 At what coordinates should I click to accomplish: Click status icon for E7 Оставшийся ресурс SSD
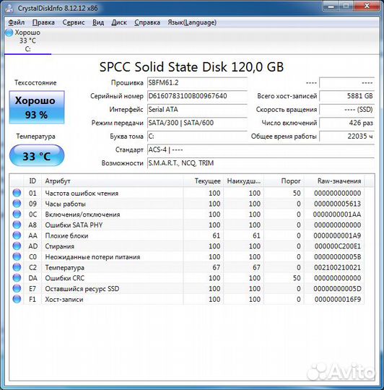pyautogui.click(x=17, y=288)
